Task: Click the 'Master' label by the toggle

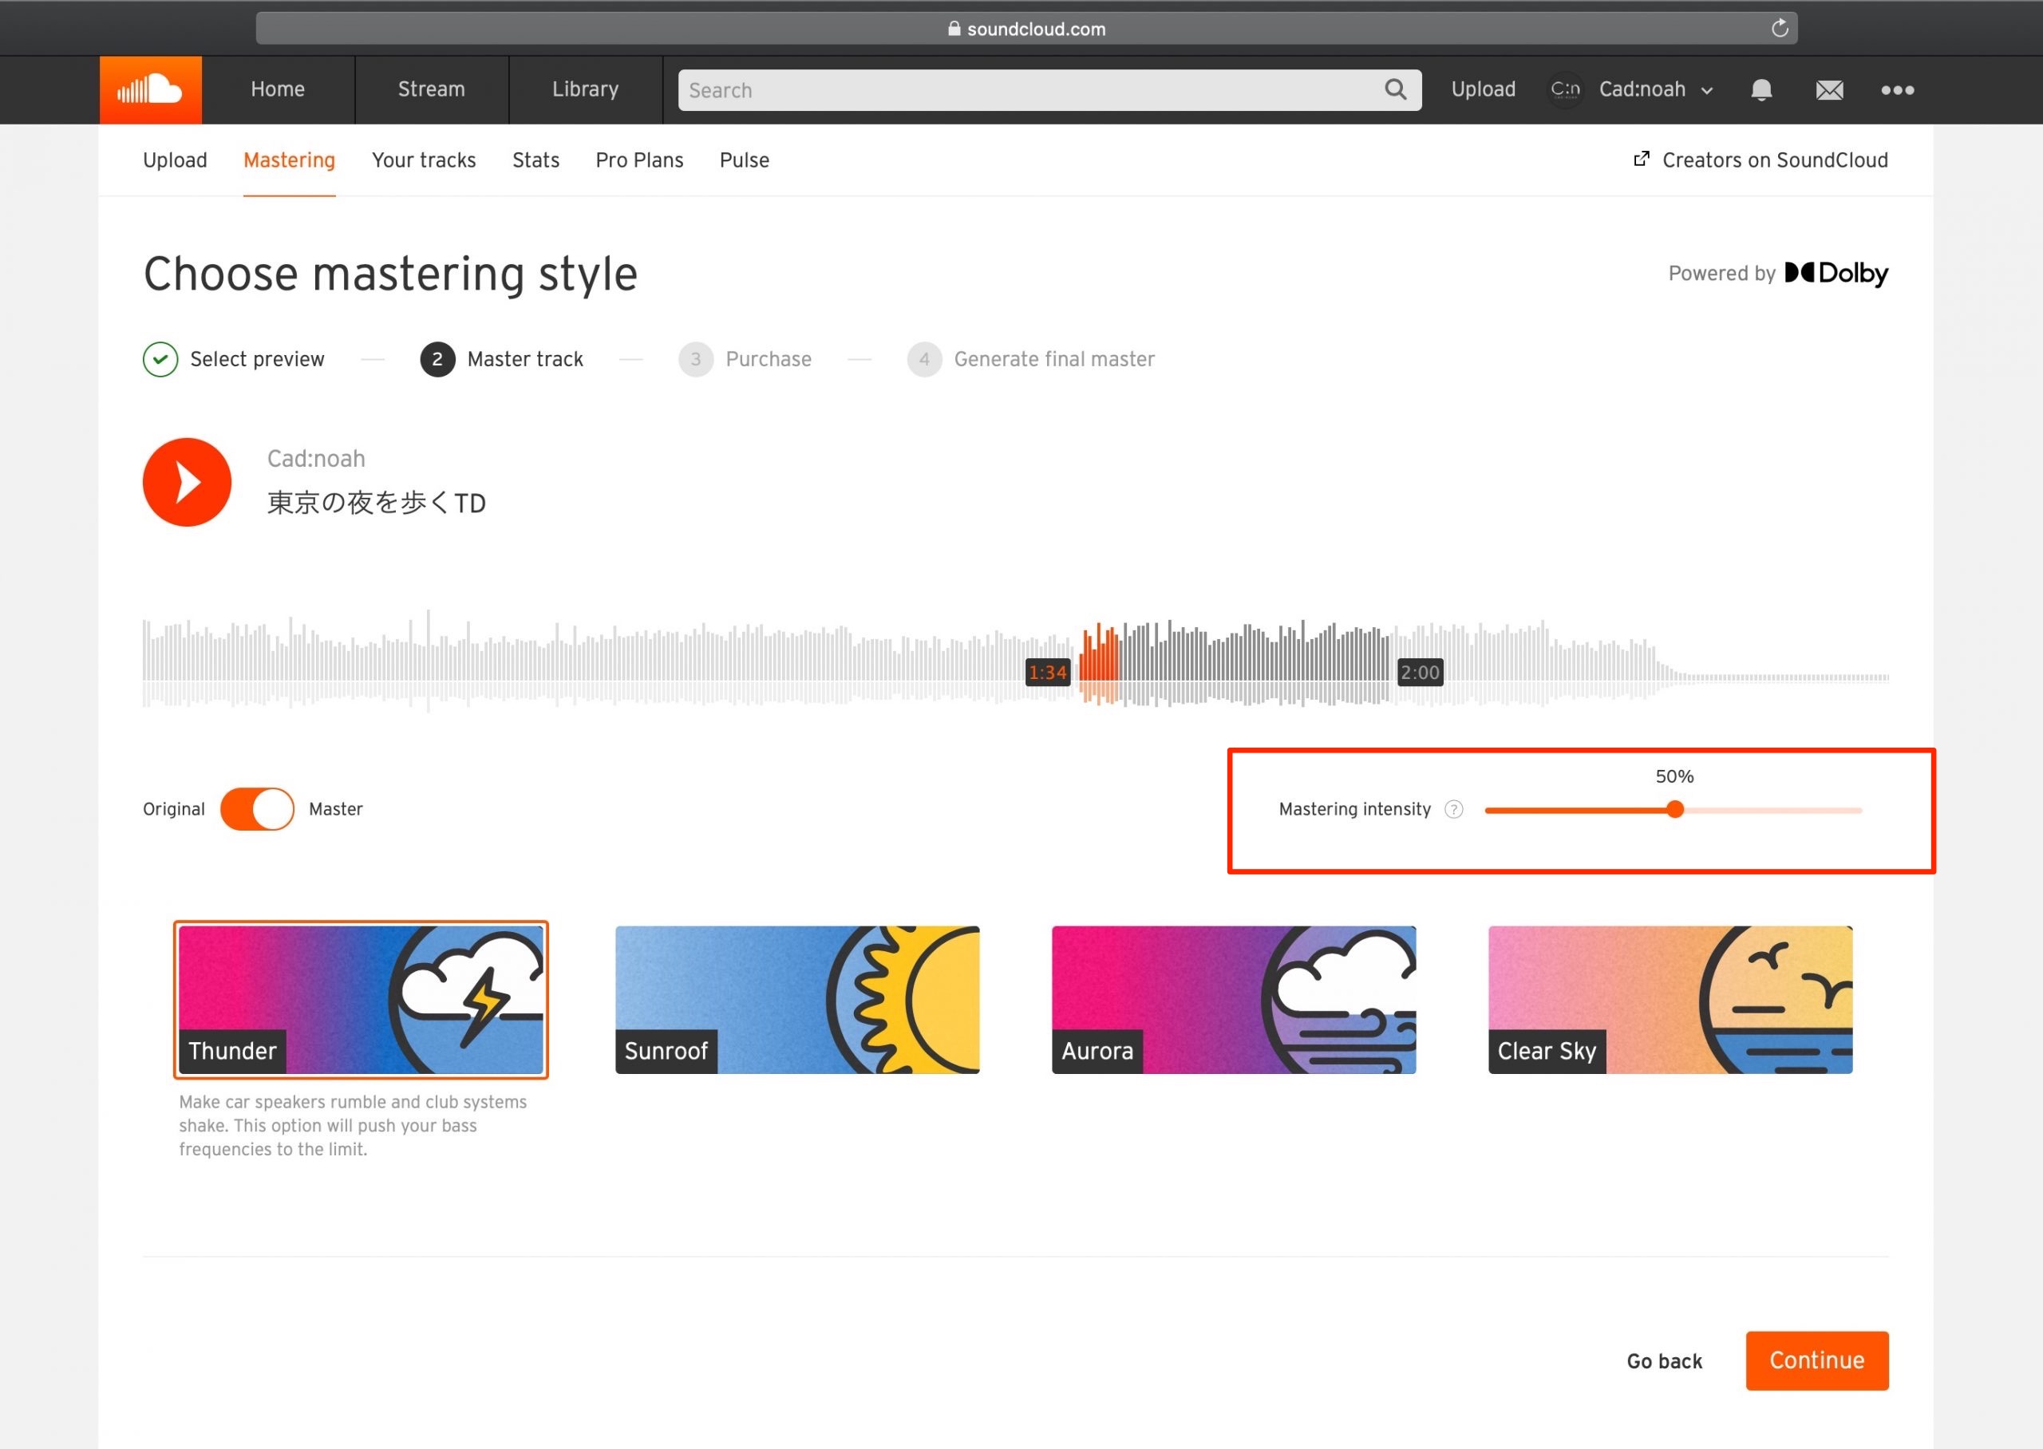Action: click(x=335, y=808)
